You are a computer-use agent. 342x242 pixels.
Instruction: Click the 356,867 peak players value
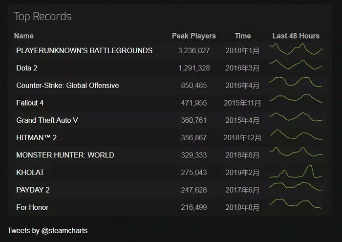click(193, 138)
